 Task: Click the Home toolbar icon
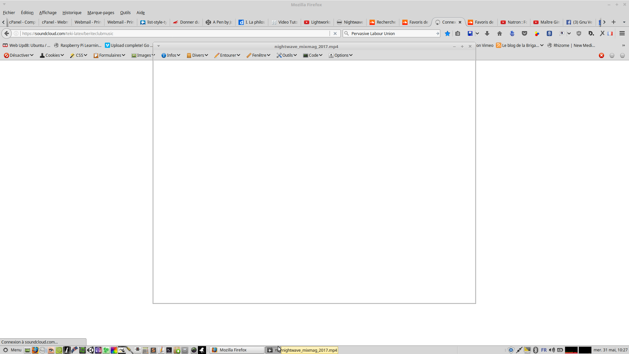click(x=499, y=33)
